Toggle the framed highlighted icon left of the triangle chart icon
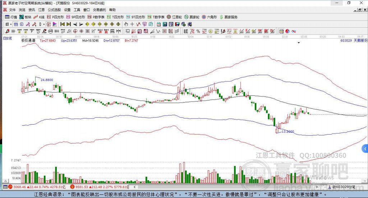The image size is (368, 198). tap(49, 24)
